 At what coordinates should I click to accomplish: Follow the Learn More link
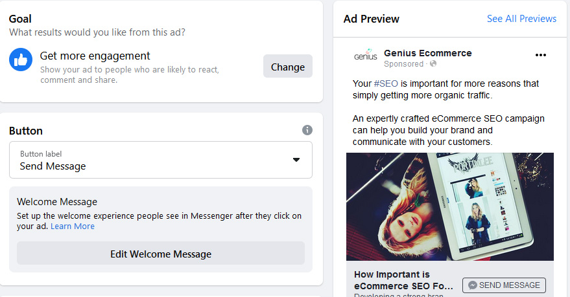click(x=73, y=226)
